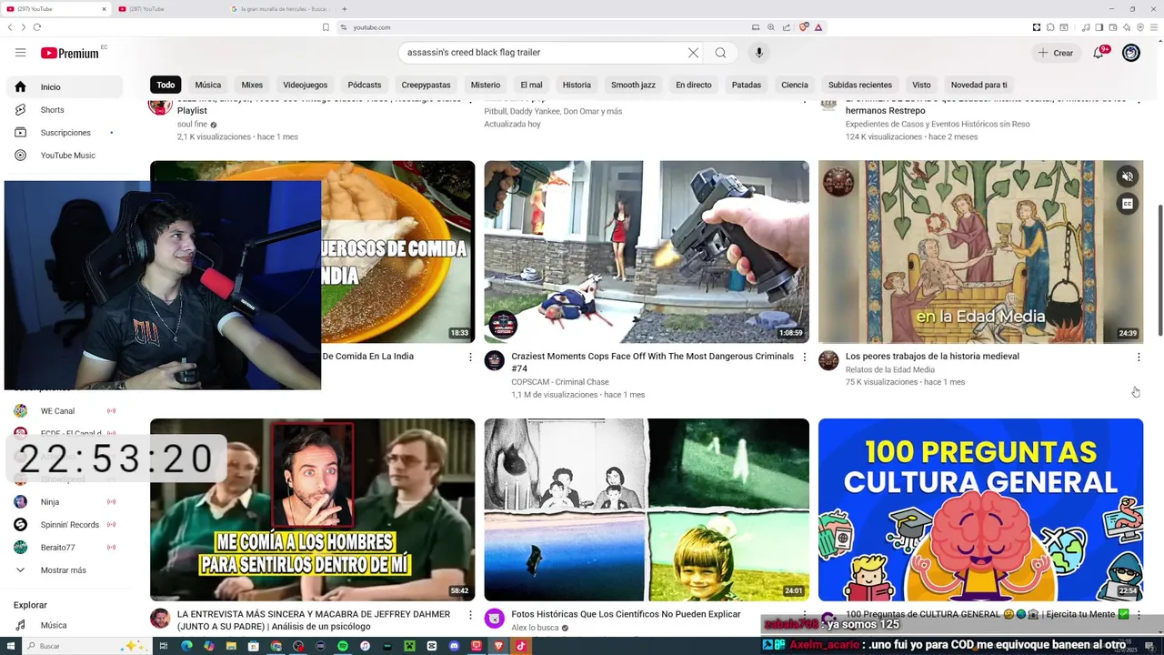
Task: Open Relatos de la Edad Media channel link
Action: coord(889,369)
